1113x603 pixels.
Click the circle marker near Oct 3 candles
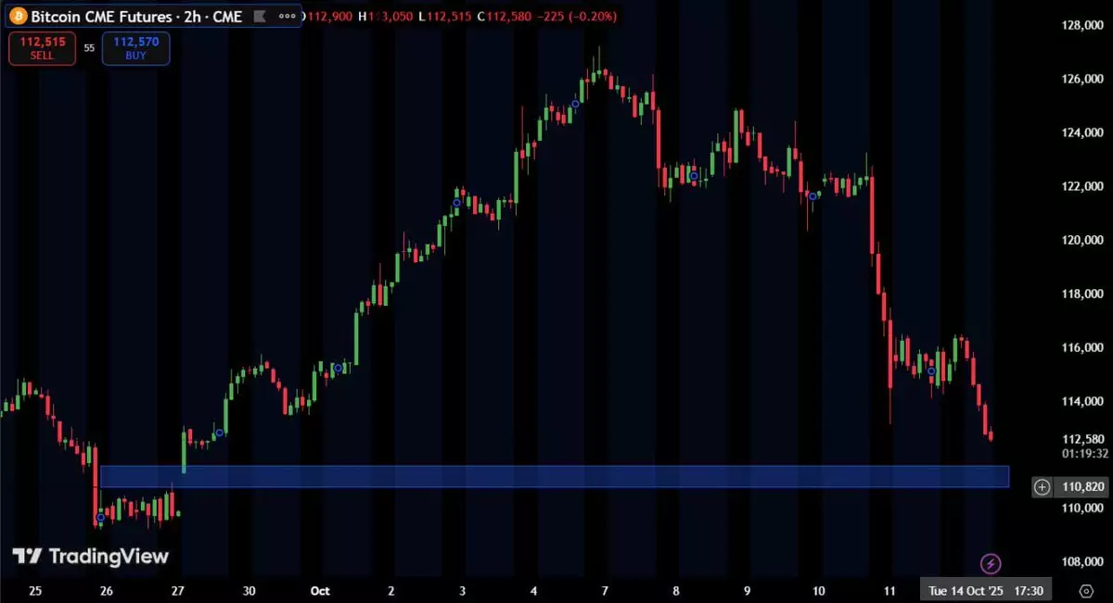pyautogui.click(x=456, y=203)
